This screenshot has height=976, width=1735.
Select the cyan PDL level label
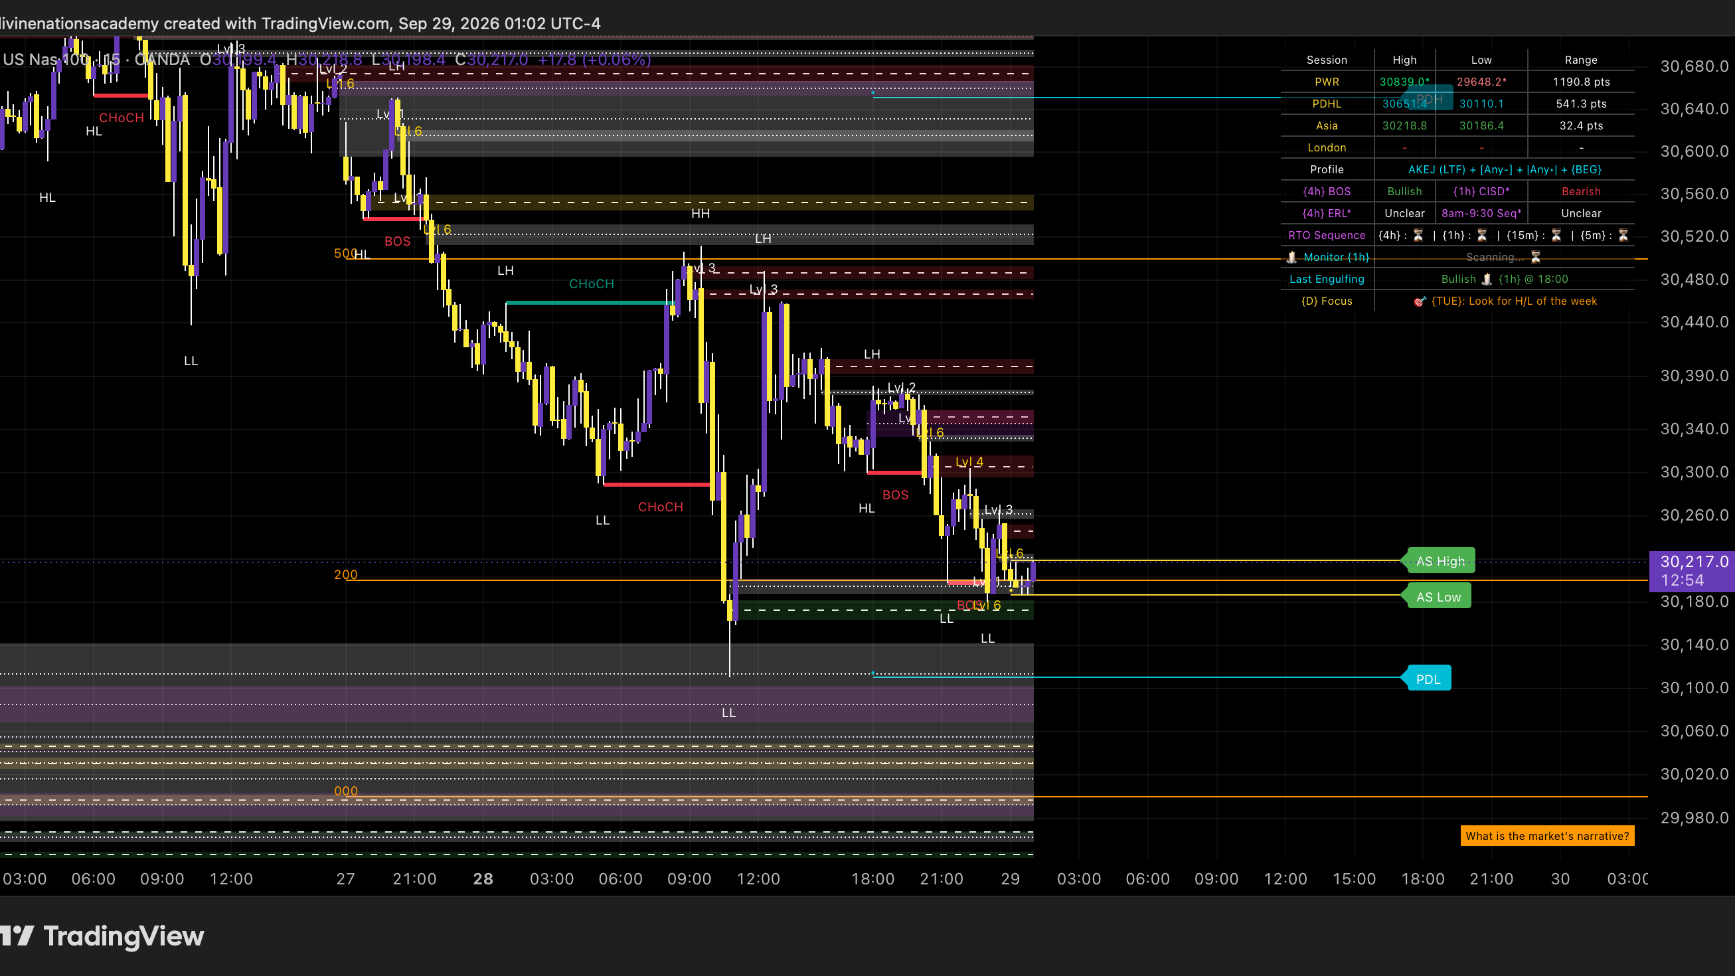(x=1428, y=679)
